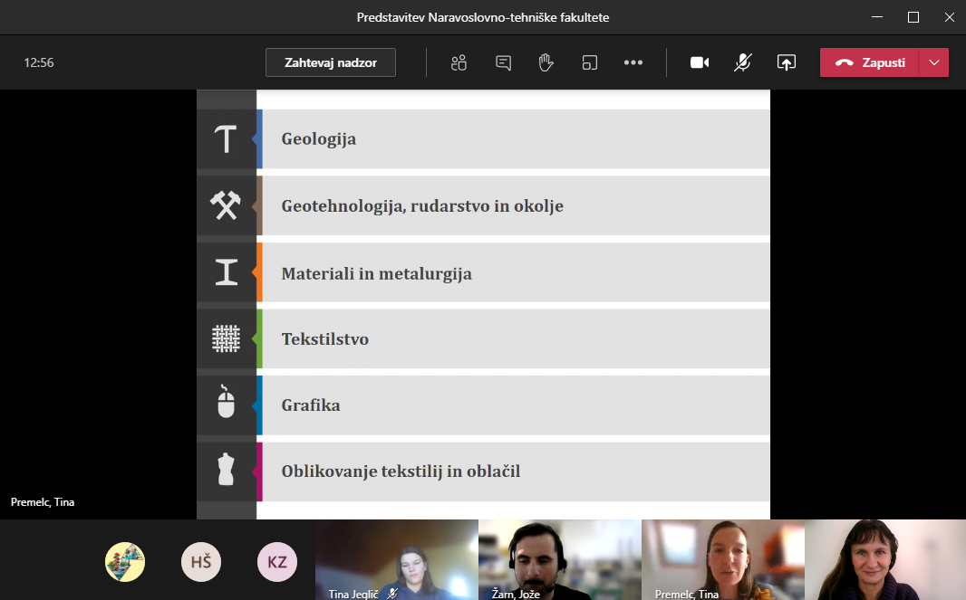Expand the Zapusti leave options arrow
The width and height of the screenshot is (966, 600).
934,62
